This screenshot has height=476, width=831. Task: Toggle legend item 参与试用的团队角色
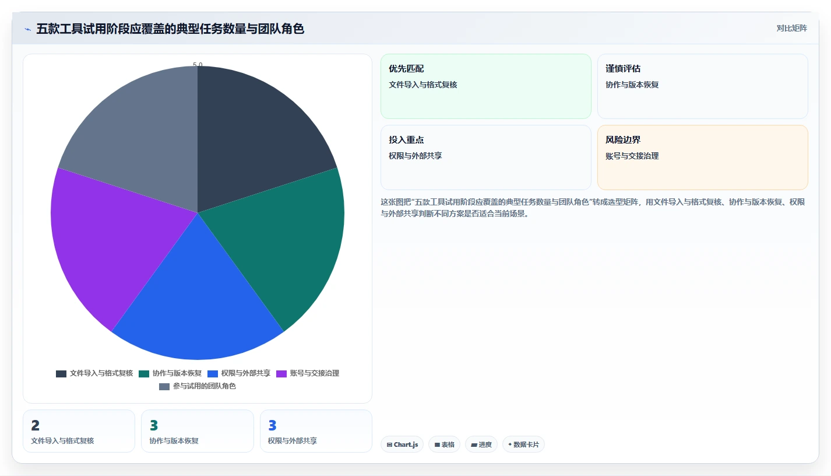(x=198, y=386)
